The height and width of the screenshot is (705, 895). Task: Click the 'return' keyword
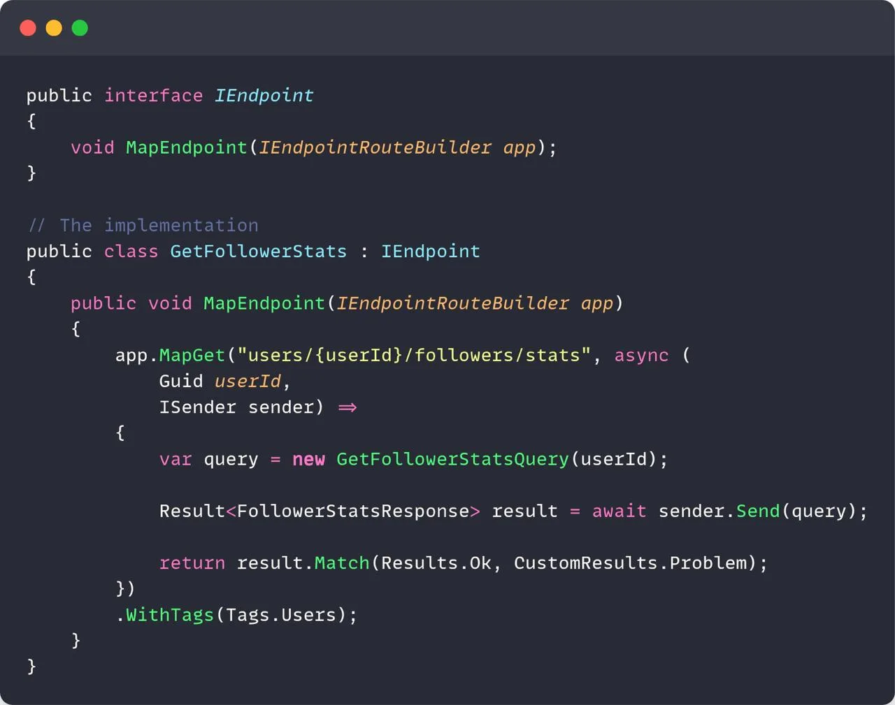tap(192, 563)
